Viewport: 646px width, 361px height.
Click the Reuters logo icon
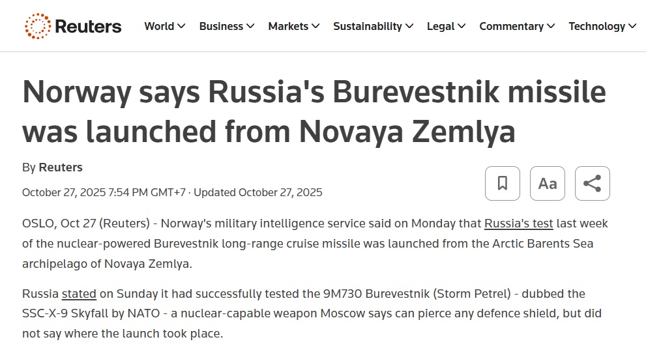tap(37, 26)
